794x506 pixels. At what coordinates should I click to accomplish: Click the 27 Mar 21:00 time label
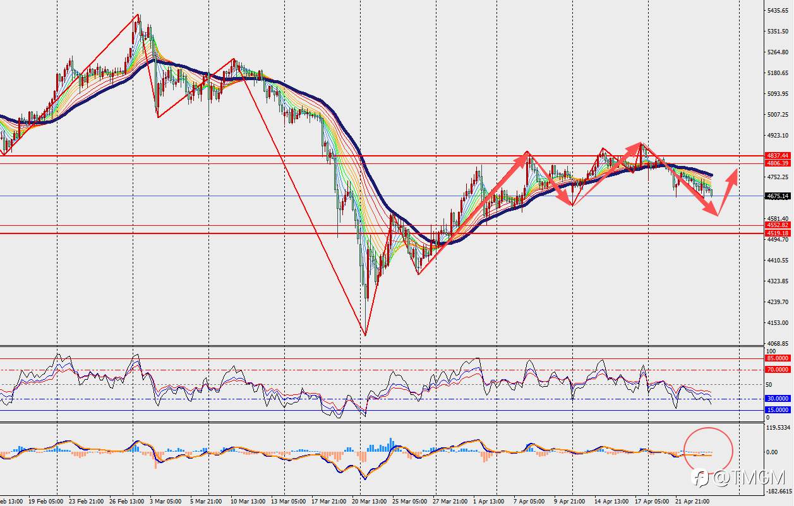[x=450, y=502]
